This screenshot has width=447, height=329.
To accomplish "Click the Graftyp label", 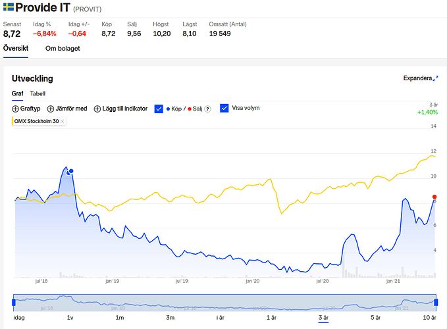I will point(30,109).
